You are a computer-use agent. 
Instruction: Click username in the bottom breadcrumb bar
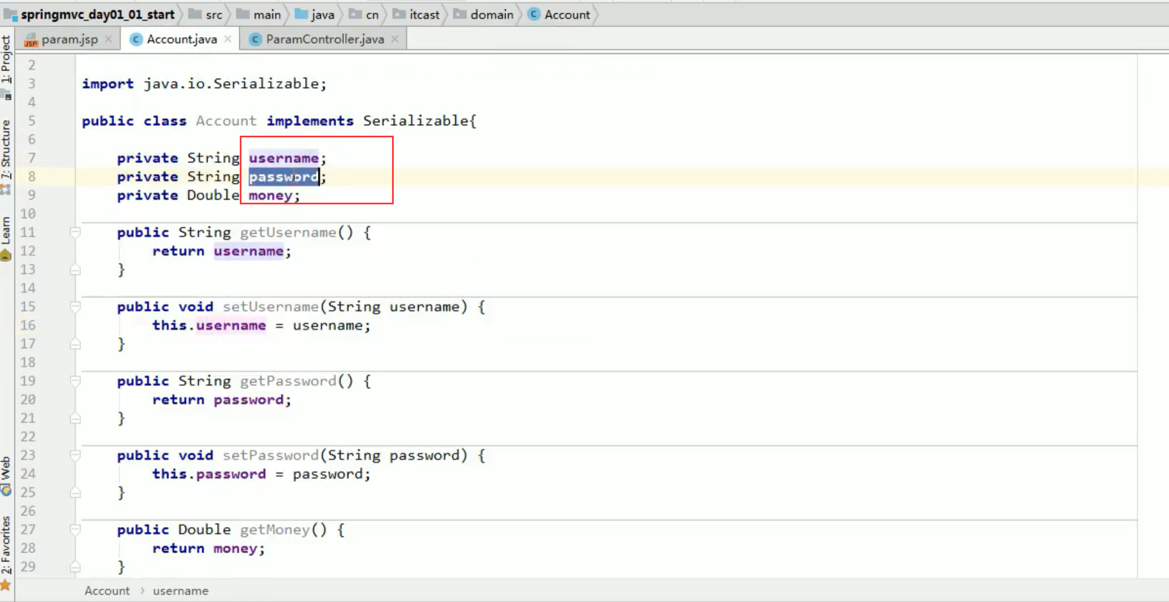181,591
